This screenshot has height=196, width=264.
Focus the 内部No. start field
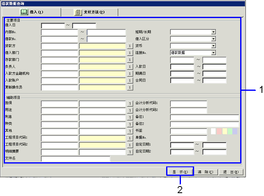point(60,32)
